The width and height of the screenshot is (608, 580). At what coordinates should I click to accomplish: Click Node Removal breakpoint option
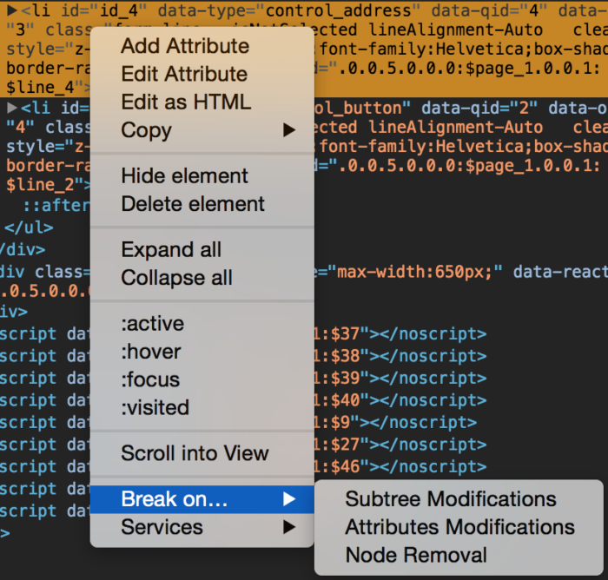pos(416,555)
